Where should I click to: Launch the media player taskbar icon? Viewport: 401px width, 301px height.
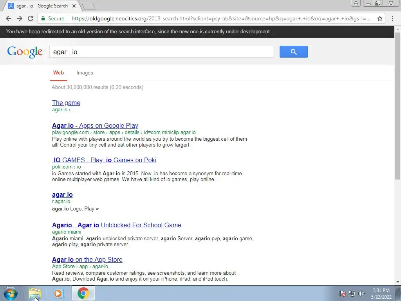(59, 293)
